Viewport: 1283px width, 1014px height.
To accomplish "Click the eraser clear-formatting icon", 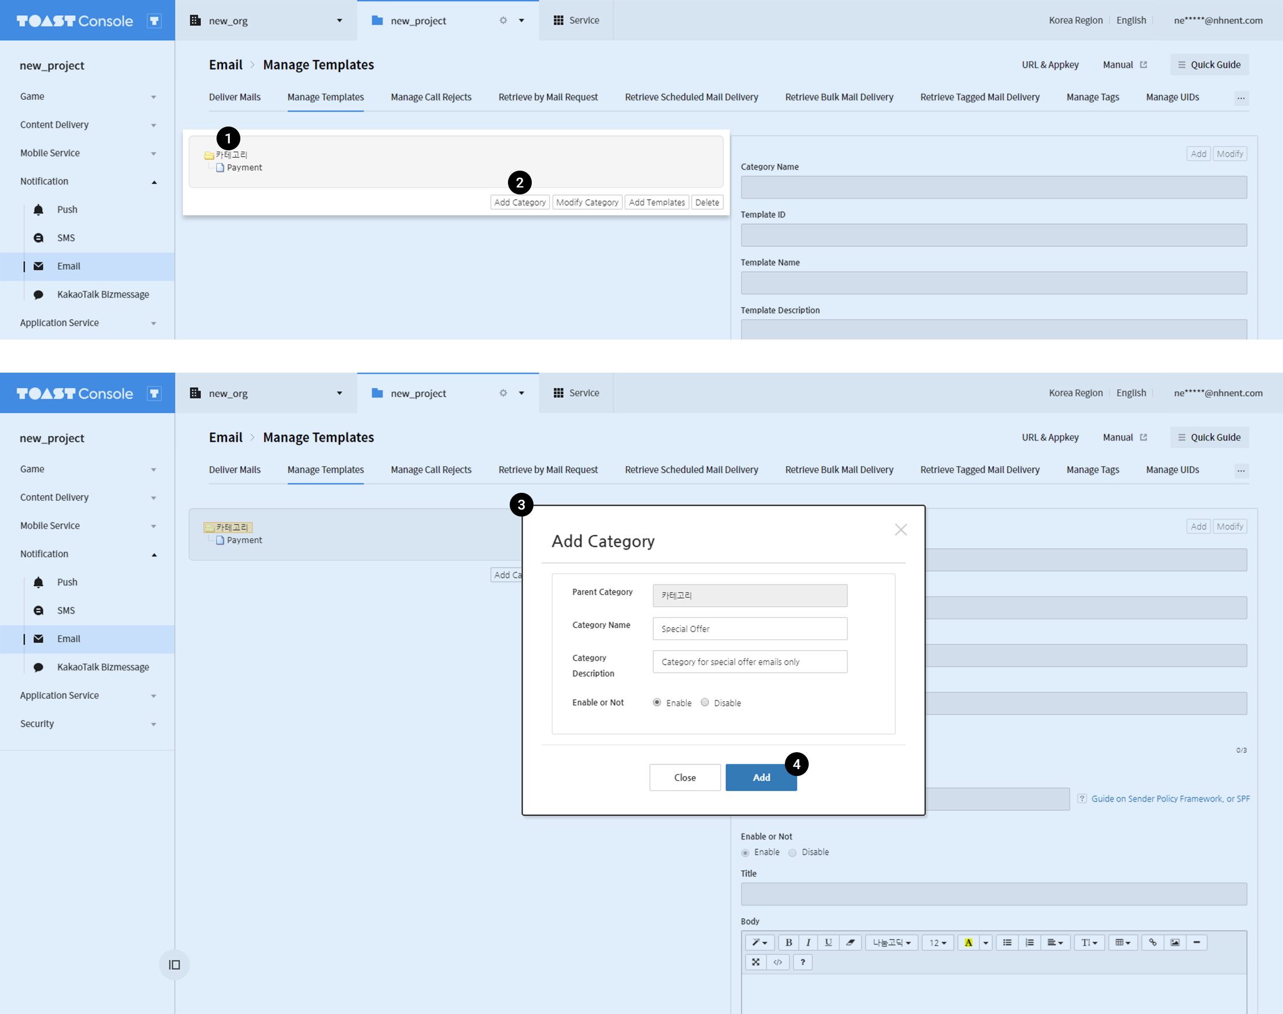I will [x=850, y=942].
